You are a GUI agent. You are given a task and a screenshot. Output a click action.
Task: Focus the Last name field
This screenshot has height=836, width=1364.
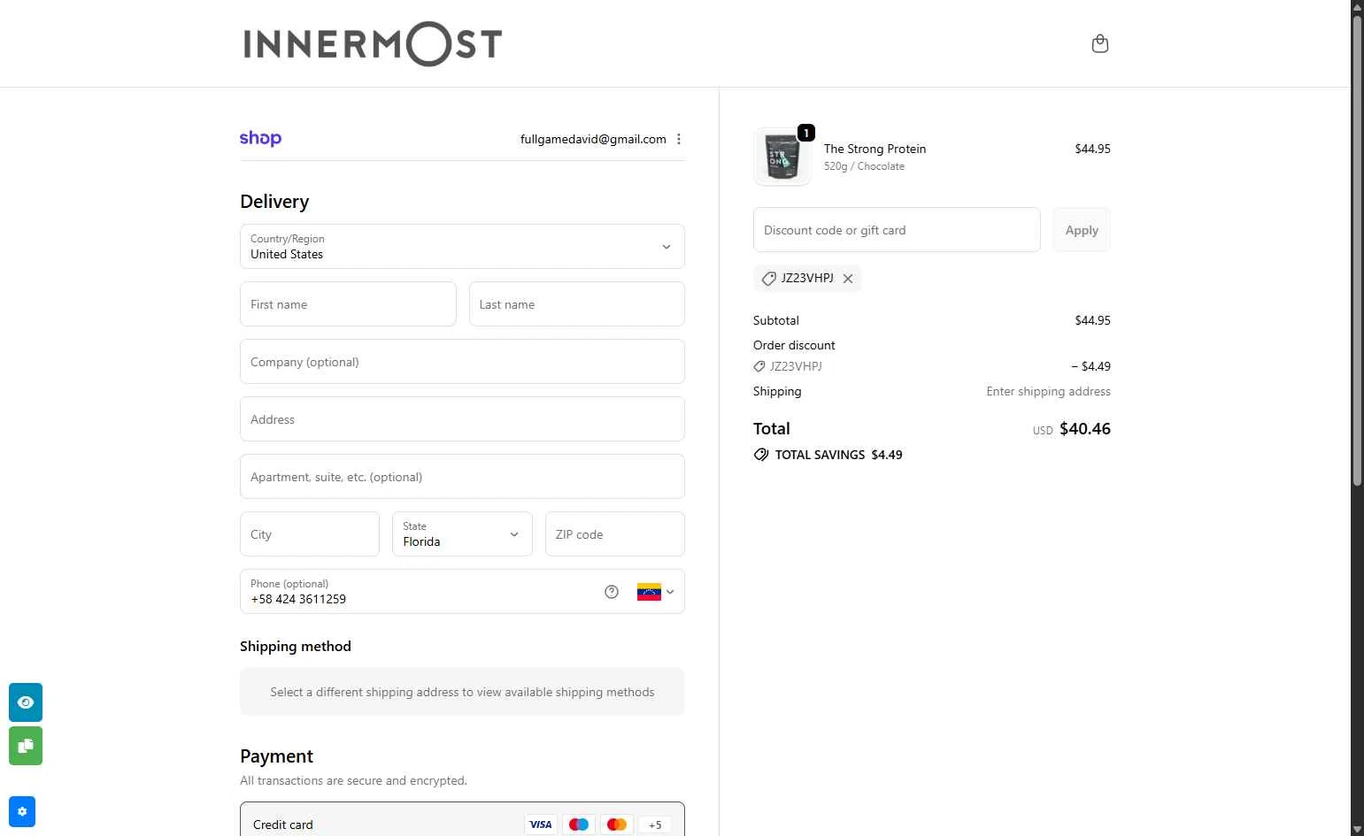577,304
